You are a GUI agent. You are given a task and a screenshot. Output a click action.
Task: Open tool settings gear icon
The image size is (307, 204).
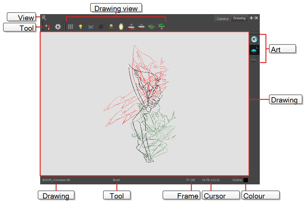point(58,27)
